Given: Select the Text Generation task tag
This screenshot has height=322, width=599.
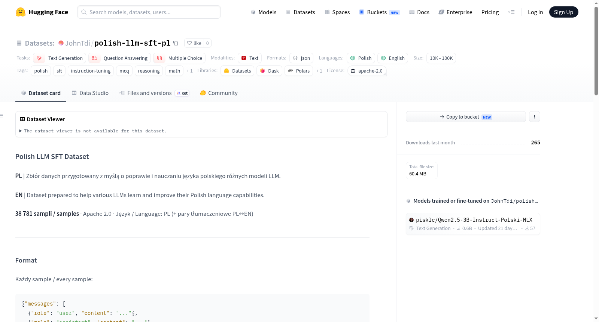Looking at the screenshot, I should (x=60, y=58).
